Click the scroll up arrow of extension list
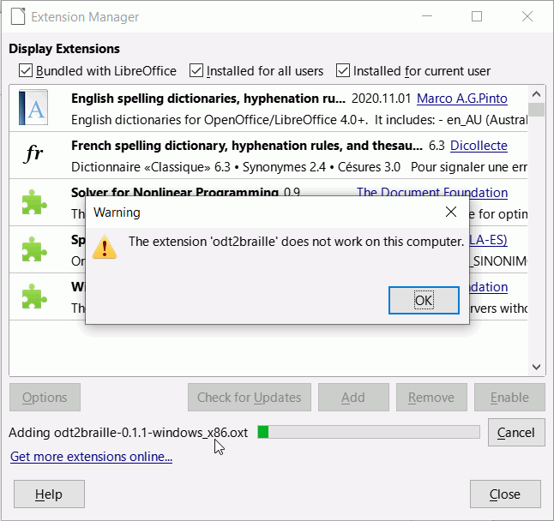This screenshot has width=554, height=521. point(536,94)
